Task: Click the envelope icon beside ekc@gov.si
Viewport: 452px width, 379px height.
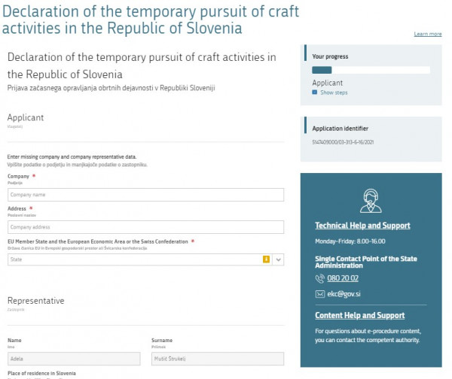Action: click(x=319, y=294)
